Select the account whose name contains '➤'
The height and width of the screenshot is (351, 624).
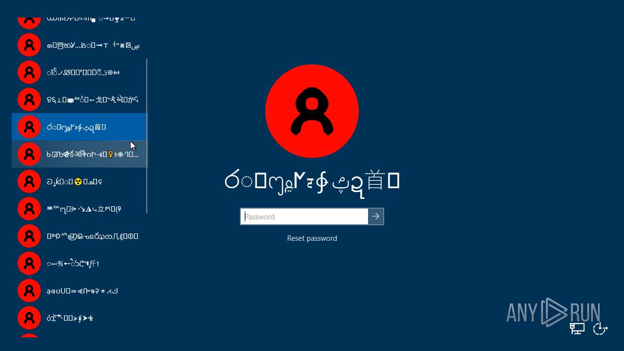click(79, 318)
